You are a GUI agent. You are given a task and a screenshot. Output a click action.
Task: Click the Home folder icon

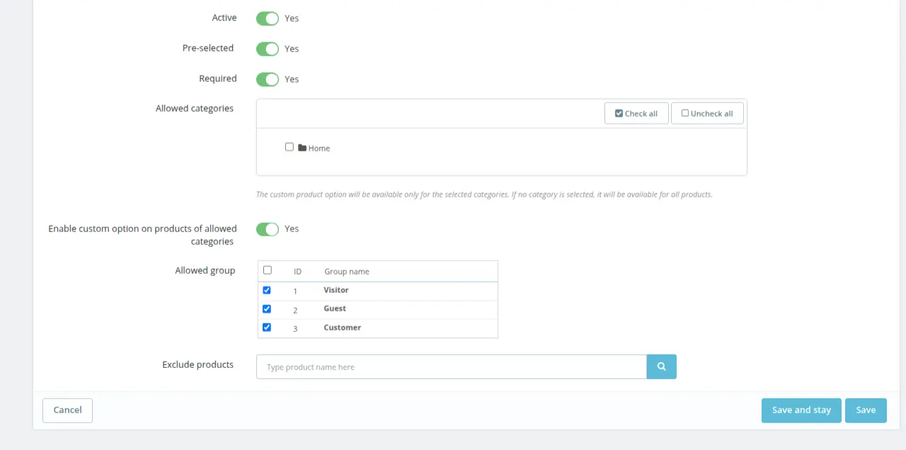(302, 148)
